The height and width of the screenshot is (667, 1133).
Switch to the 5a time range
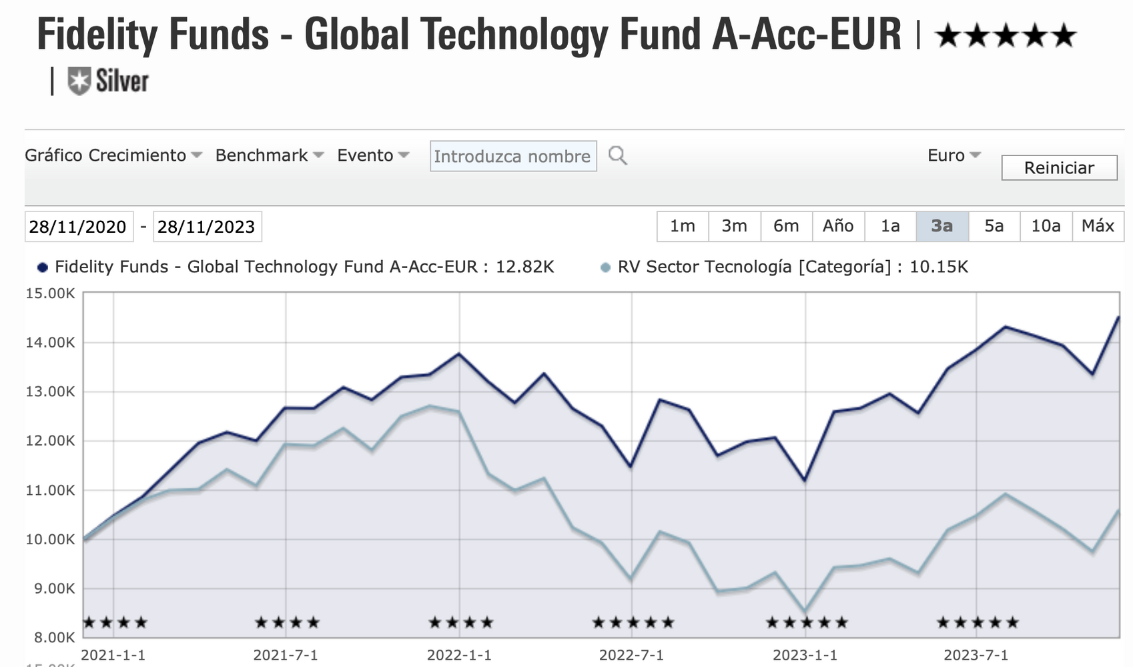[994, 226]
